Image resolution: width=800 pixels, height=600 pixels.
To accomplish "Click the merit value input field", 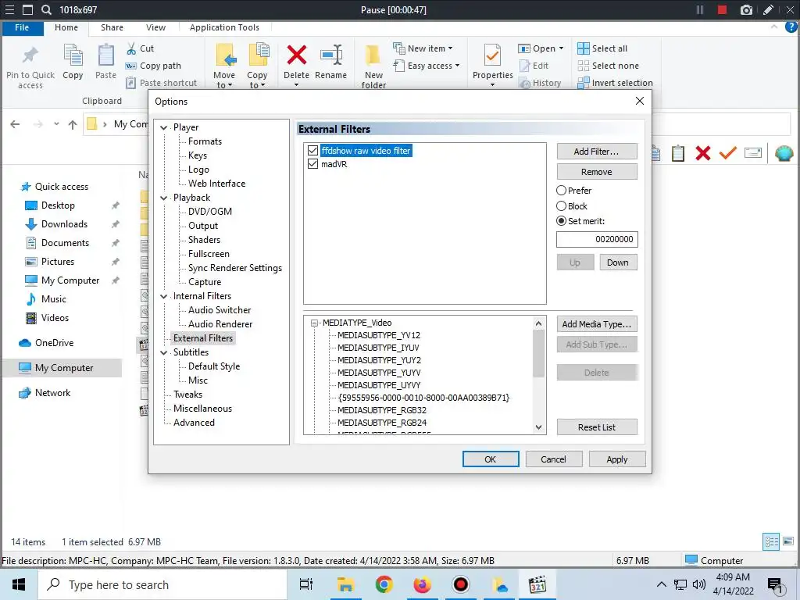I will pos(597,239).
